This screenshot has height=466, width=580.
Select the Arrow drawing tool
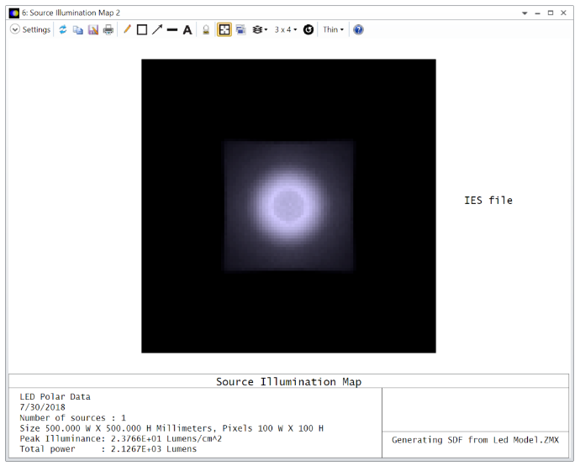point(157,29)
